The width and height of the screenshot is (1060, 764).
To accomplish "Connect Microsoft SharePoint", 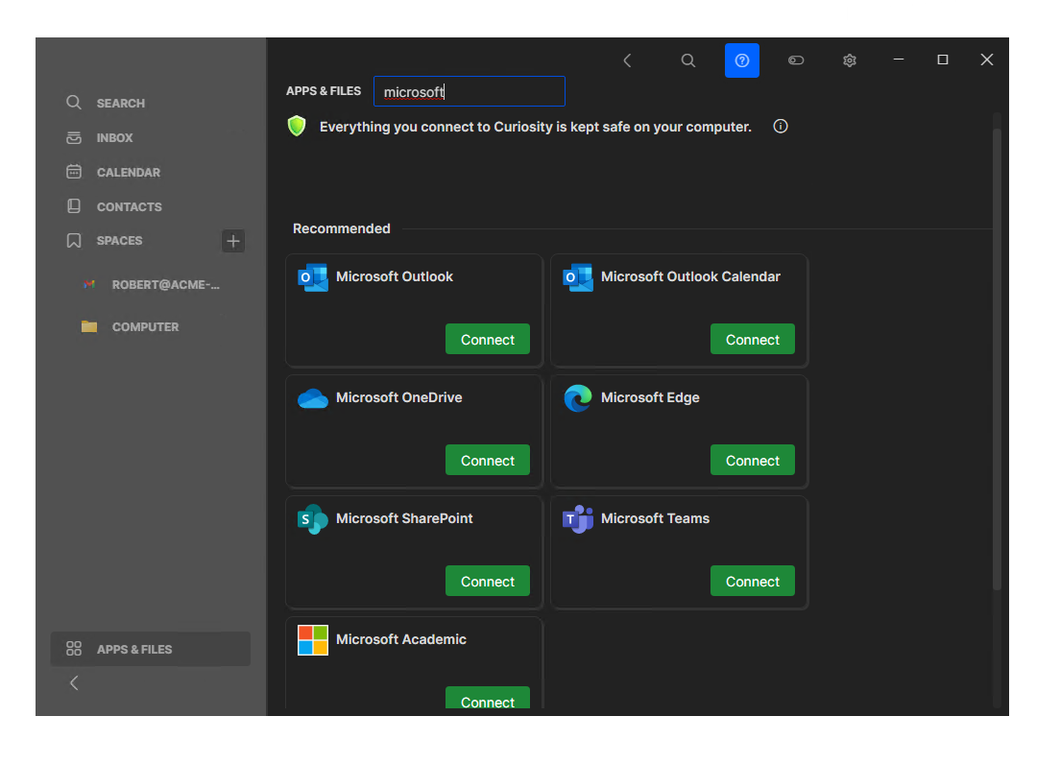I will [x=488, y=581].
